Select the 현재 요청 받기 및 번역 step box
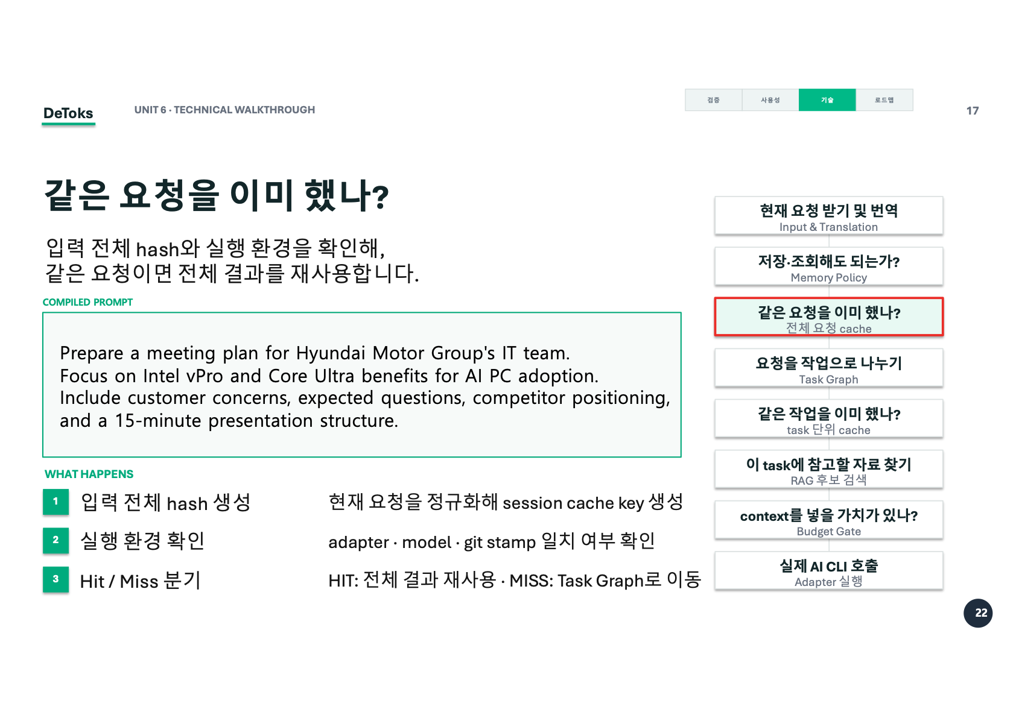The image size is (1016, 718). tap(828, 216)
